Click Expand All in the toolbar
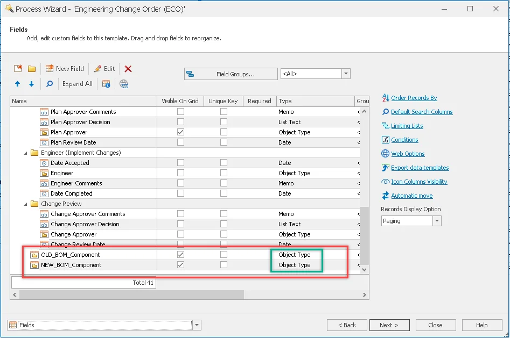Viewport: 510px width, 338px height. pyautogui.click(x=77, y=84)
